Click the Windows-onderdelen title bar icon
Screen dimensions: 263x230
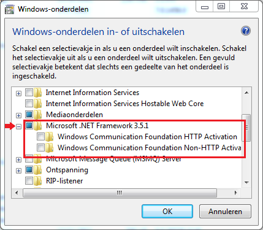pyautogui.click(x=9, y=9)
